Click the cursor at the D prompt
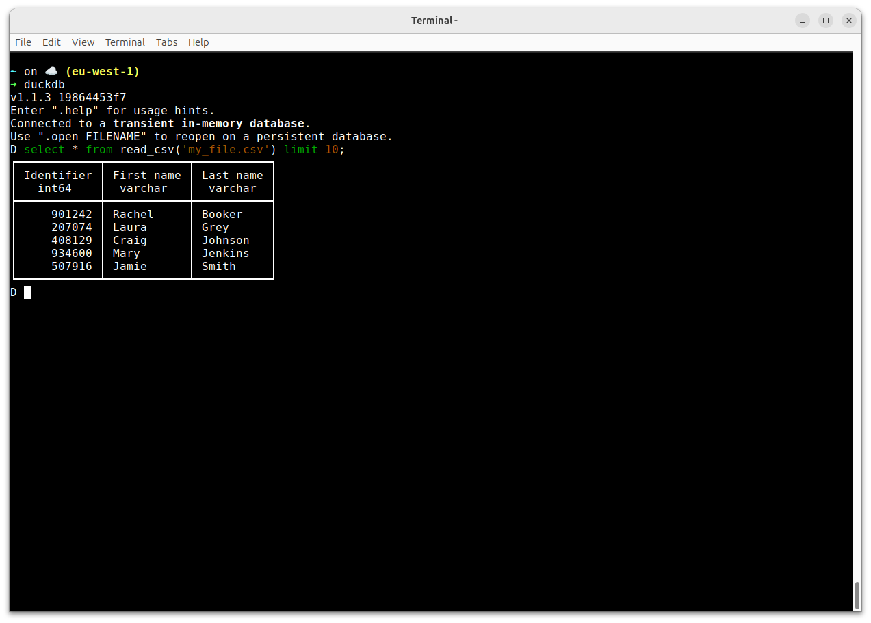This screenshot has height=623, width=871. [27, 292]
